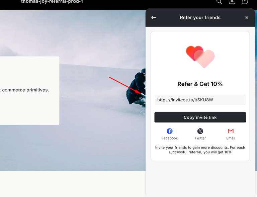Select the invite URL text field

tap(200, 100)
